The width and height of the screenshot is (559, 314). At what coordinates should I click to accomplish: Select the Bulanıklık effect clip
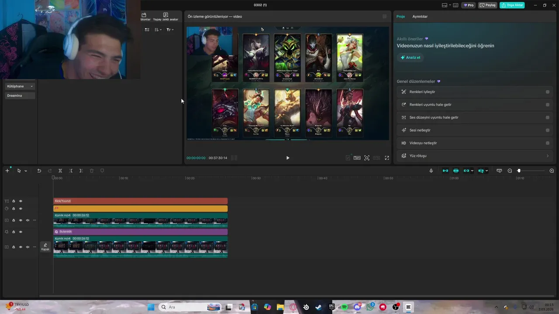point(140,232)
